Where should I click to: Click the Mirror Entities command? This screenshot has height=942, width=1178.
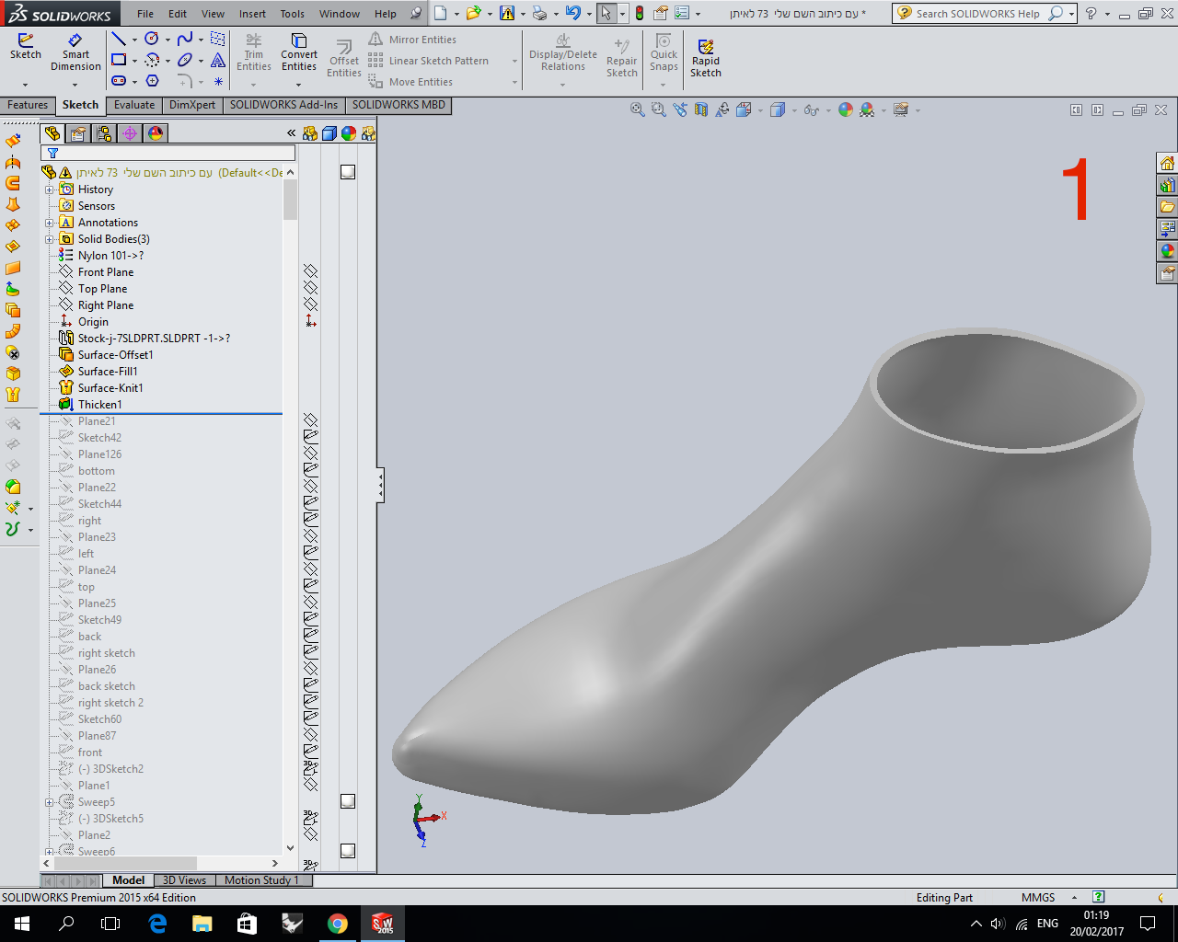point(424,39)
